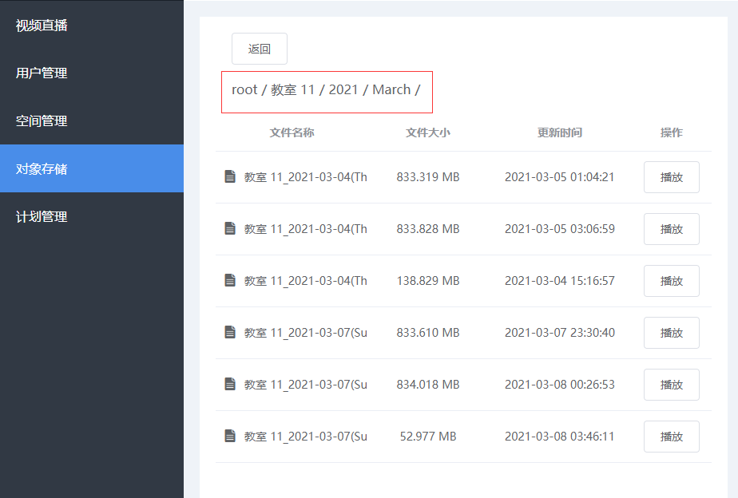Click the 文件大小 column header

coord(428,132)
